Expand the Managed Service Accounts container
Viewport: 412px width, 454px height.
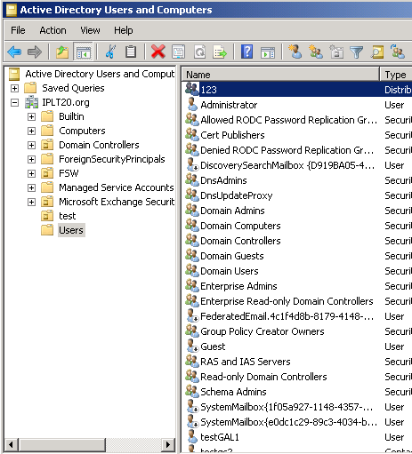pyautogui.click(x=31, y=187)
